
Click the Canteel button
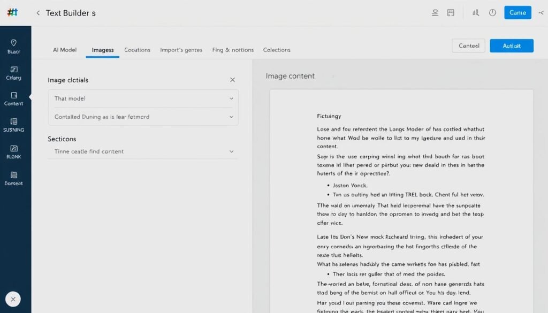point(468,45)
